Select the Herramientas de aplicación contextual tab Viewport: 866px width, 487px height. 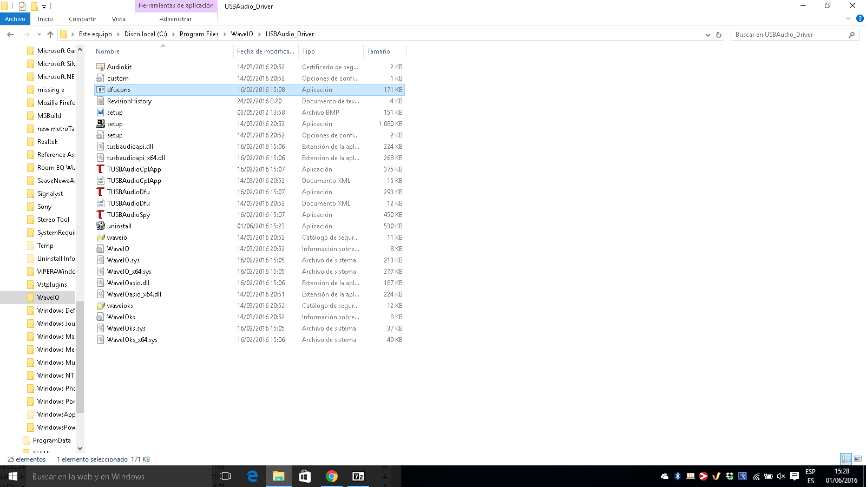176,6
